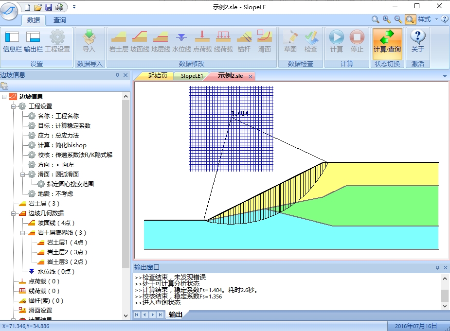450x331 pixels.
Task: Select 计算：简化bishop tree item
Action: 62,145
